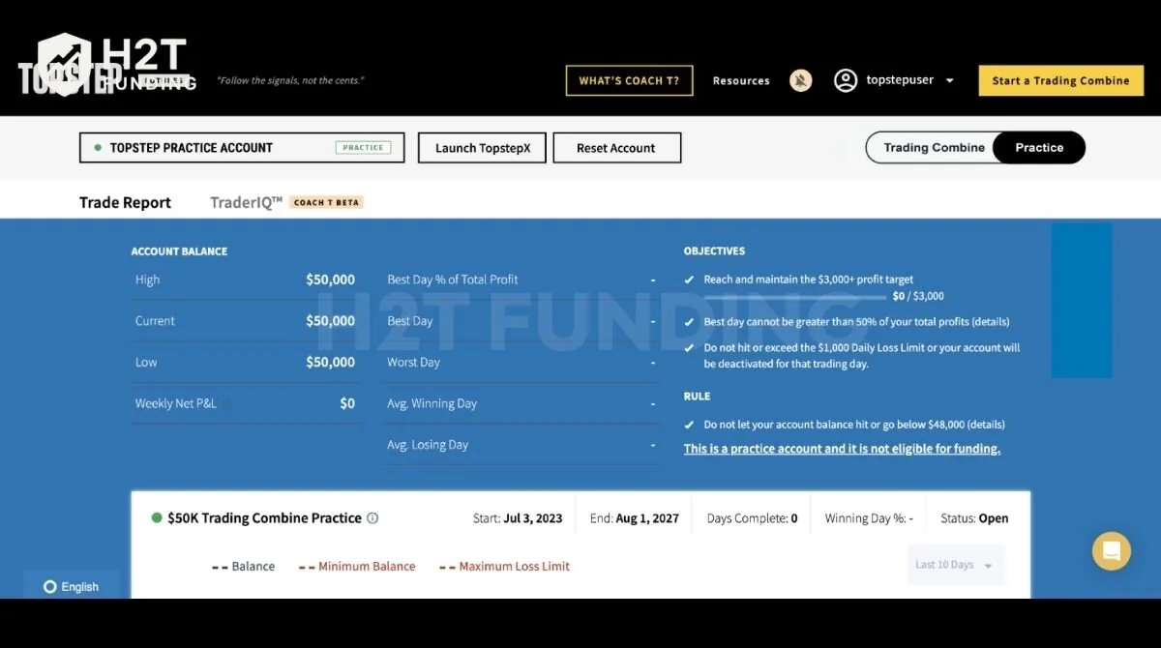Click the Weekly Net P&L $0 value
Image resolution: width=1161 pixels, height=648 pixels.
click(x=347, y=404)
